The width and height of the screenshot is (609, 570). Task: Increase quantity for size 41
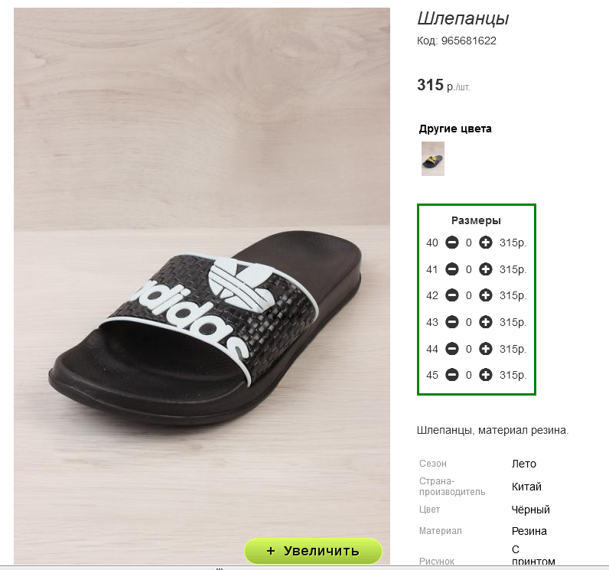tap(485, 269)
